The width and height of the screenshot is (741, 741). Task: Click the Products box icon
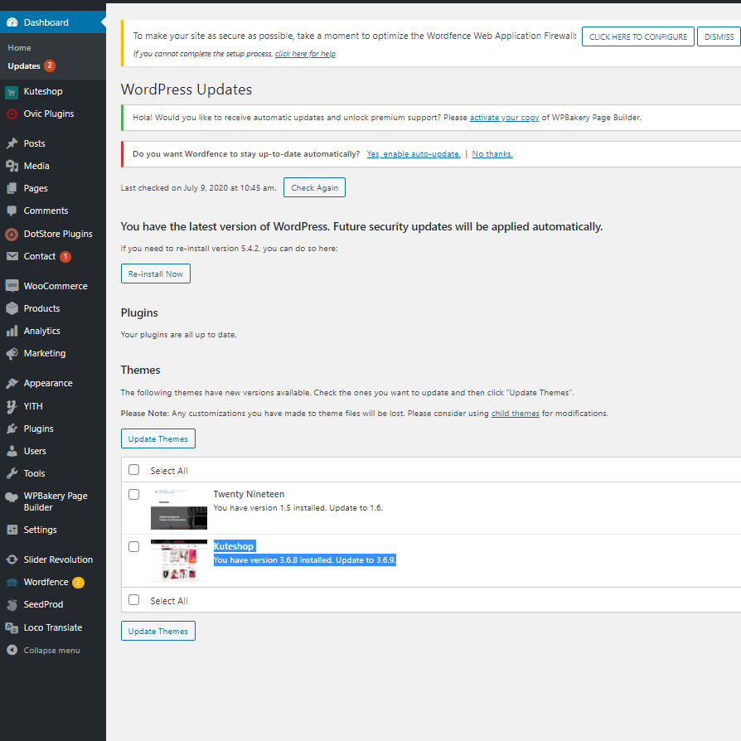click(x=12, y=308)
